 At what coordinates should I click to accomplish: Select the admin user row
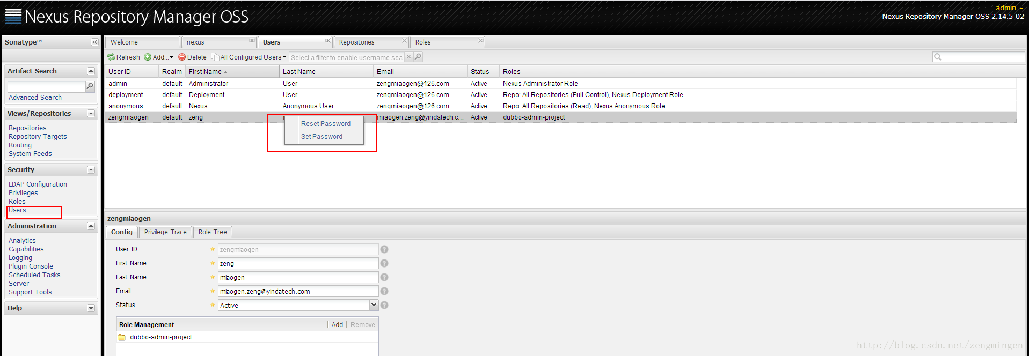tap(560, 84)
